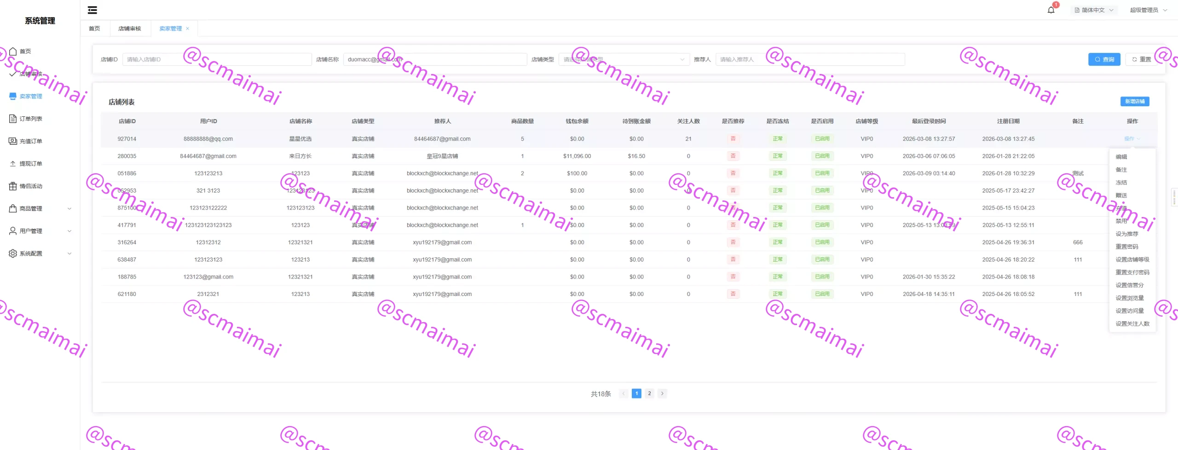This screenshot has width=1178, height=450.
Task: Click pending amount $16.50
Action: point(636,157)
